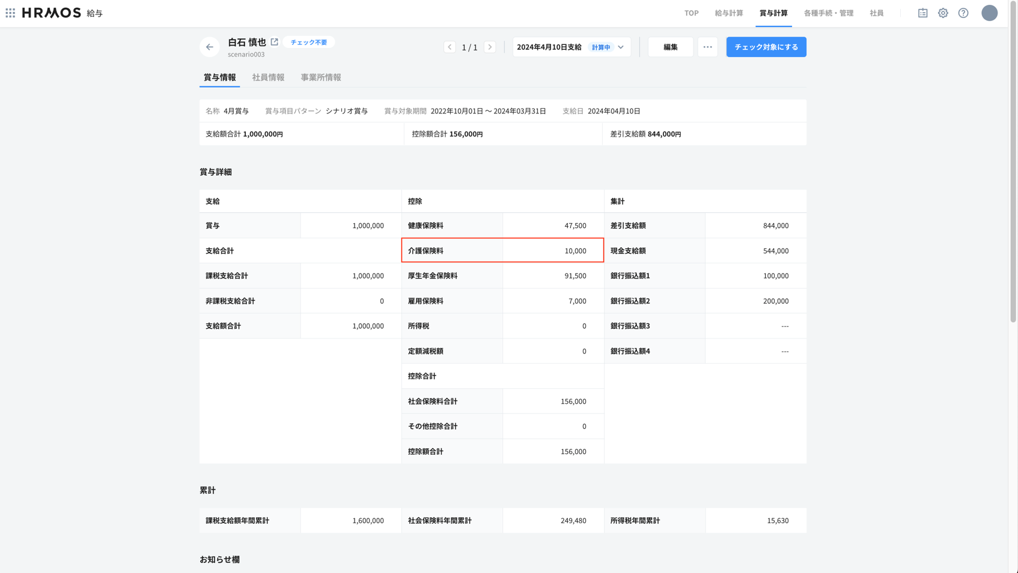Click the user avatar circle

[989, 13]
